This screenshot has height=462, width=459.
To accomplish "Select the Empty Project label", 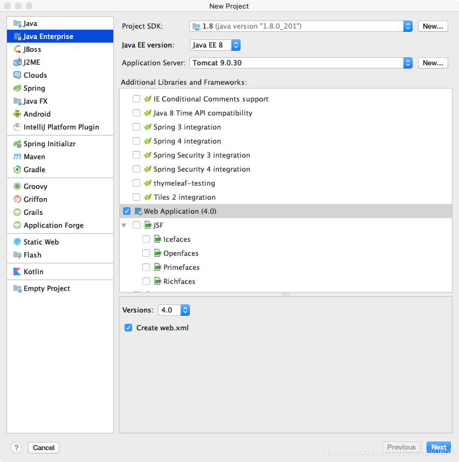I will point(47,288).
